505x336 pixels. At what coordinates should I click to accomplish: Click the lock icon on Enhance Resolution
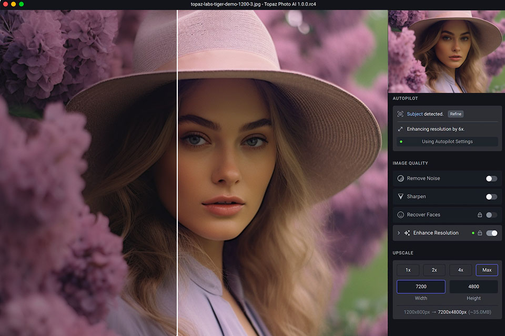pos(480,233)
